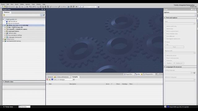The width and height of the screenshot is (198, 111).
Task: Click the Search in project field
Action: pos(90,7)
